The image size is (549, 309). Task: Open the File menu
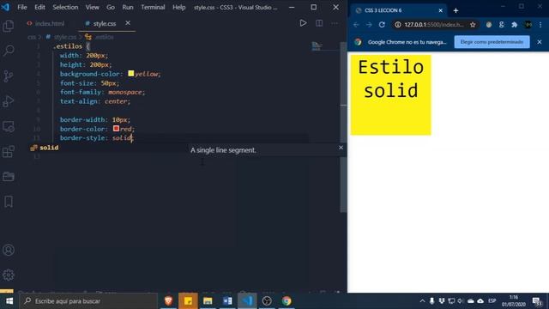pos(22,7)
